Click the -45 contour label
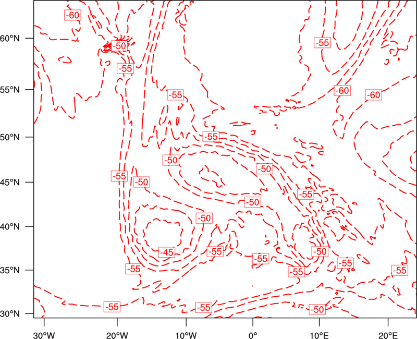The height and width of the screenshot is (339, 417). pyautogui.click(x=167, y=252)
